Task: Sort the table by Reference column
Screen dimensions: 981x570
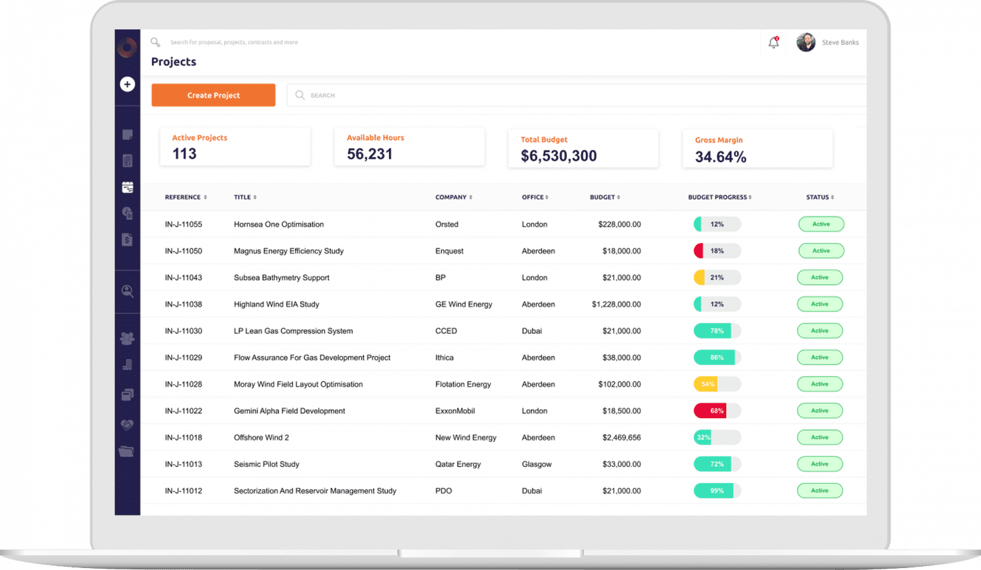Action: click(185, 197)
